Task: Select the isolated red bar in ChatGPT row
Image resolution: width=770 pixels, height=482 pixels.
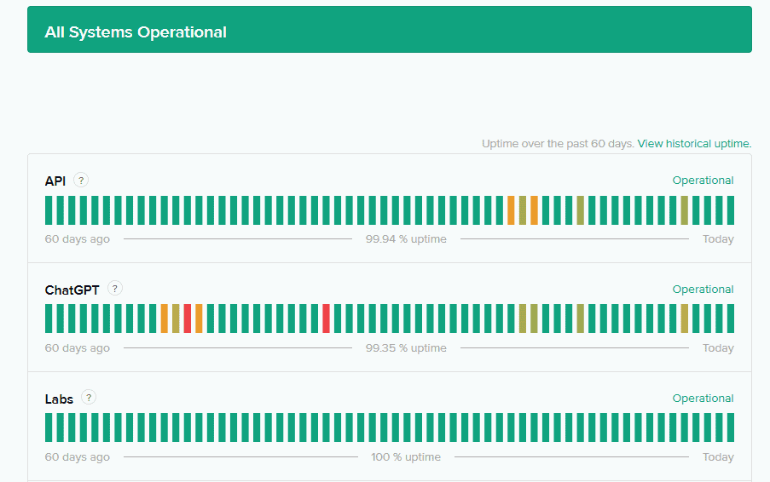Action: pyautogui.click(x=326, y=318)
